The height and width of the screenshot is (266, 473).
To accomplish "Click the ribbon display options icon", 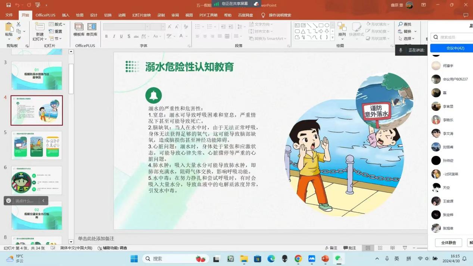I will (423, 5).
